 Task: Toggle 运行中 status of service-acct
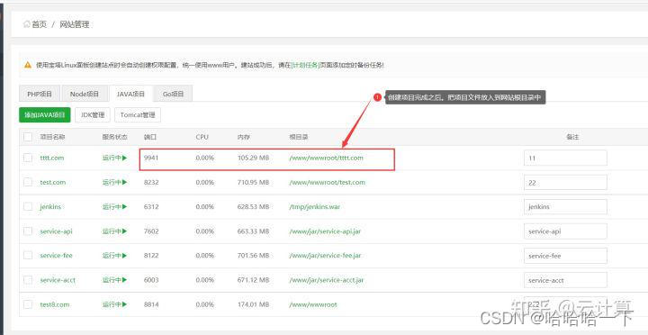[x=114, y=280]
